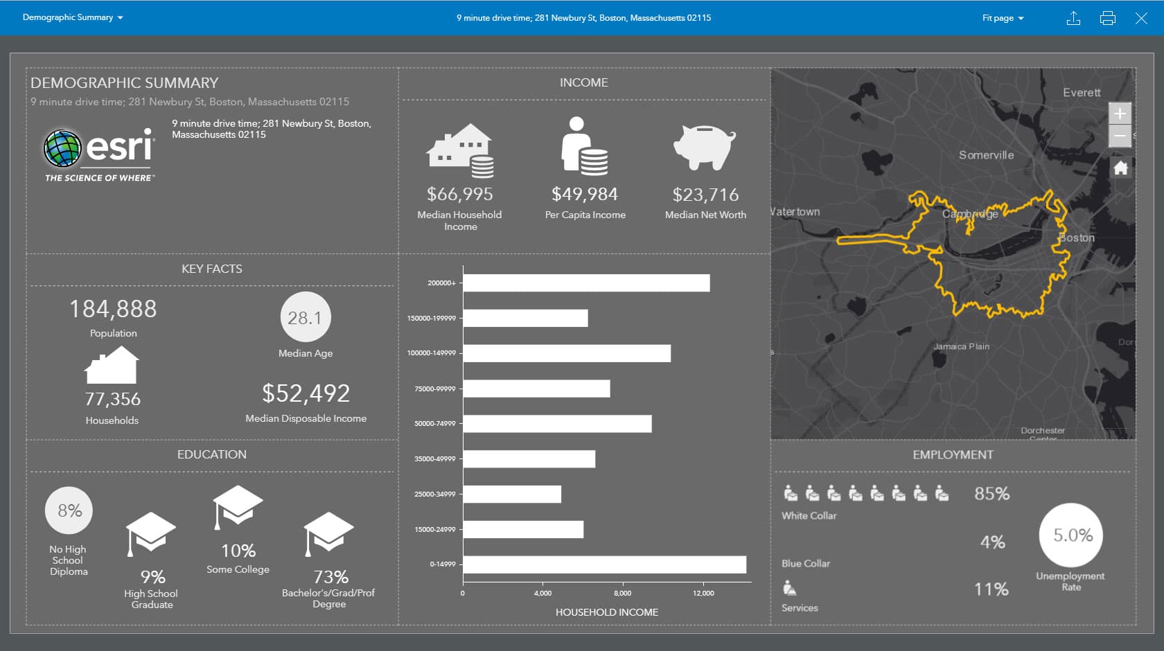
Task: Click the Unemployment Rate circle showing 5.0%
Action: (x=1070, y=535)
